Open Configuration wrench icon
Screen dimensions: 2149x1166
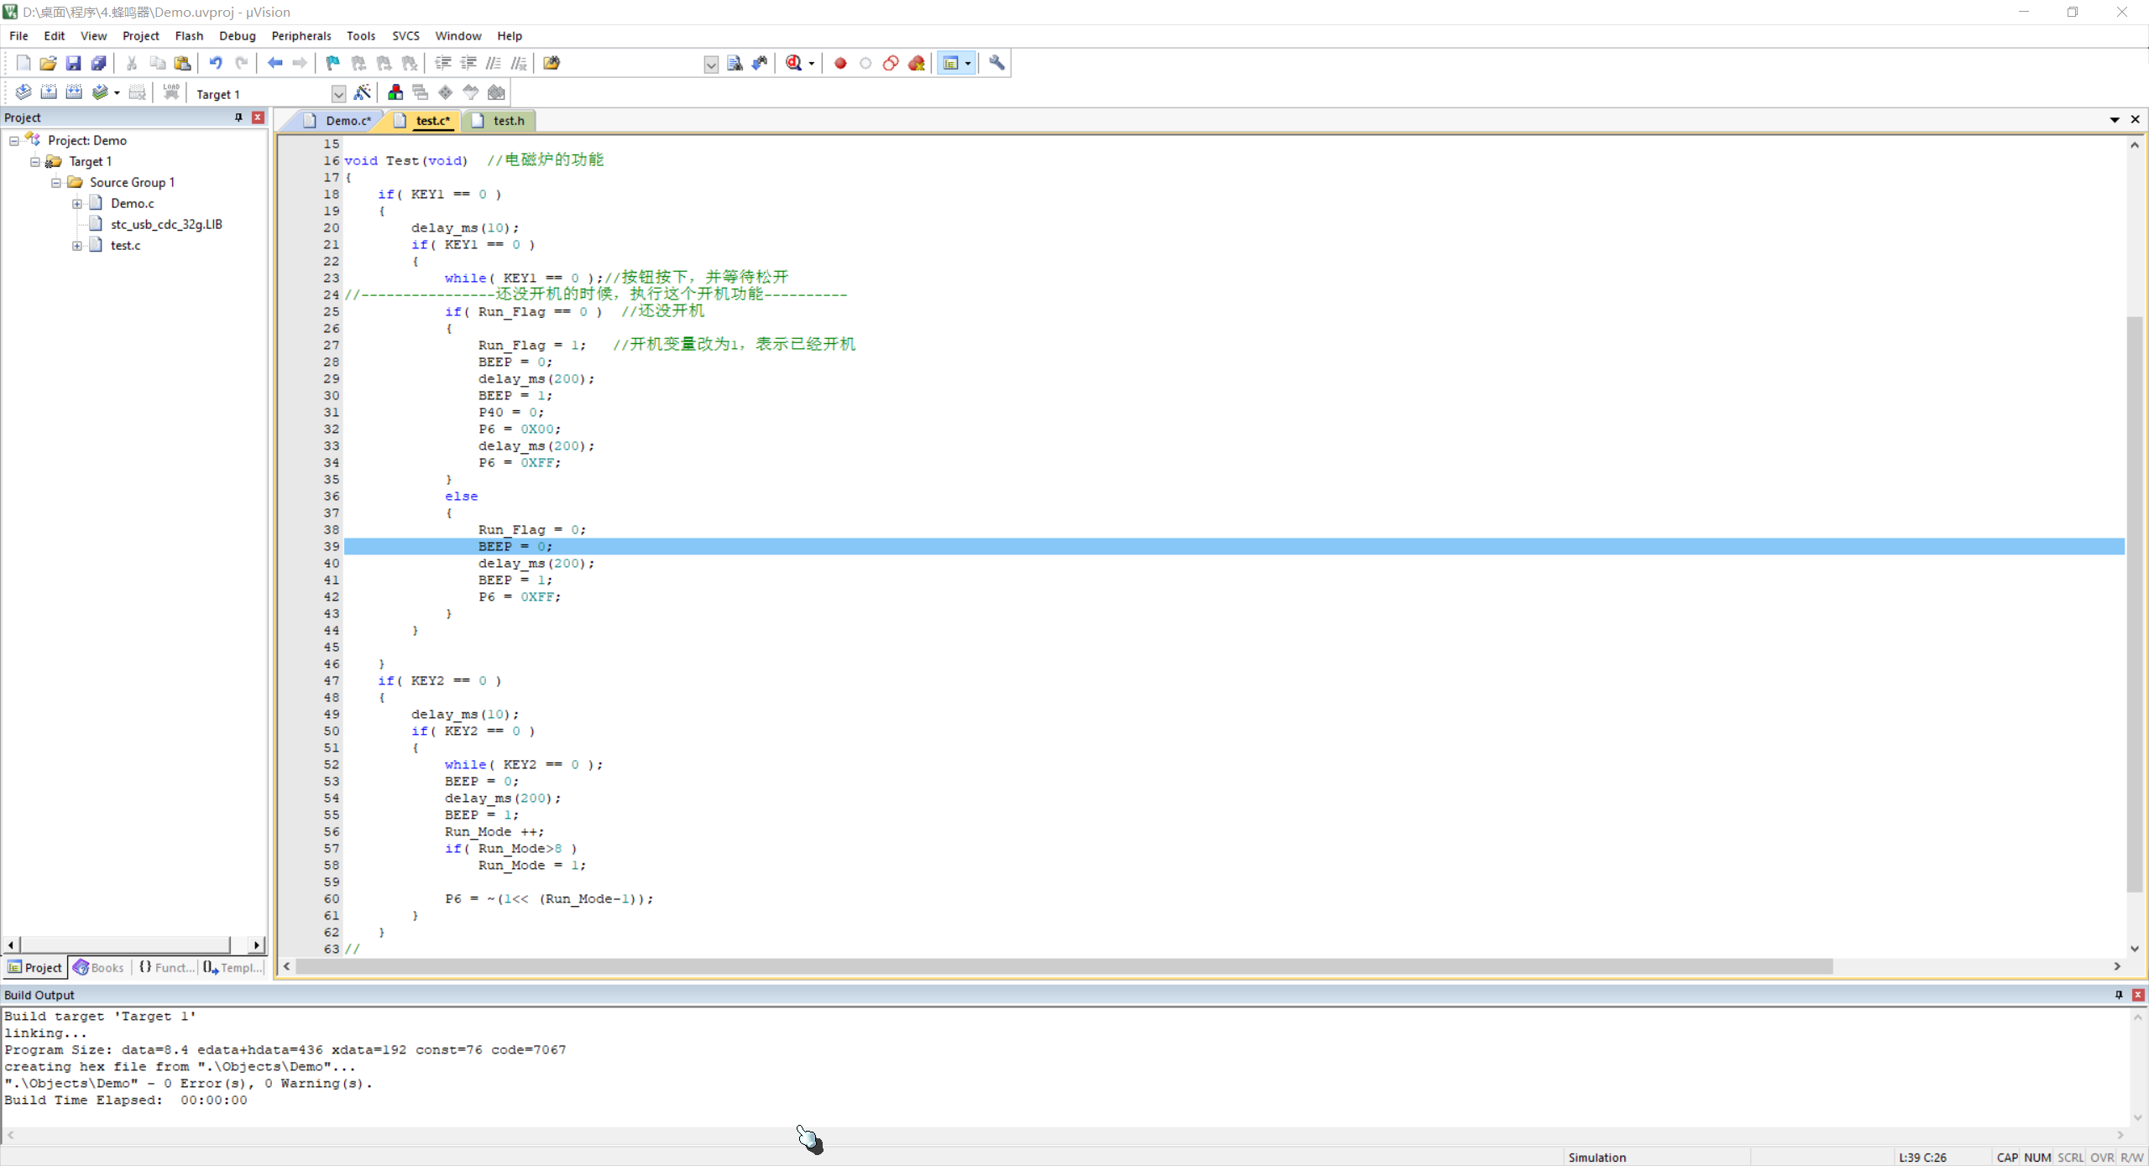tap(996, 63)
